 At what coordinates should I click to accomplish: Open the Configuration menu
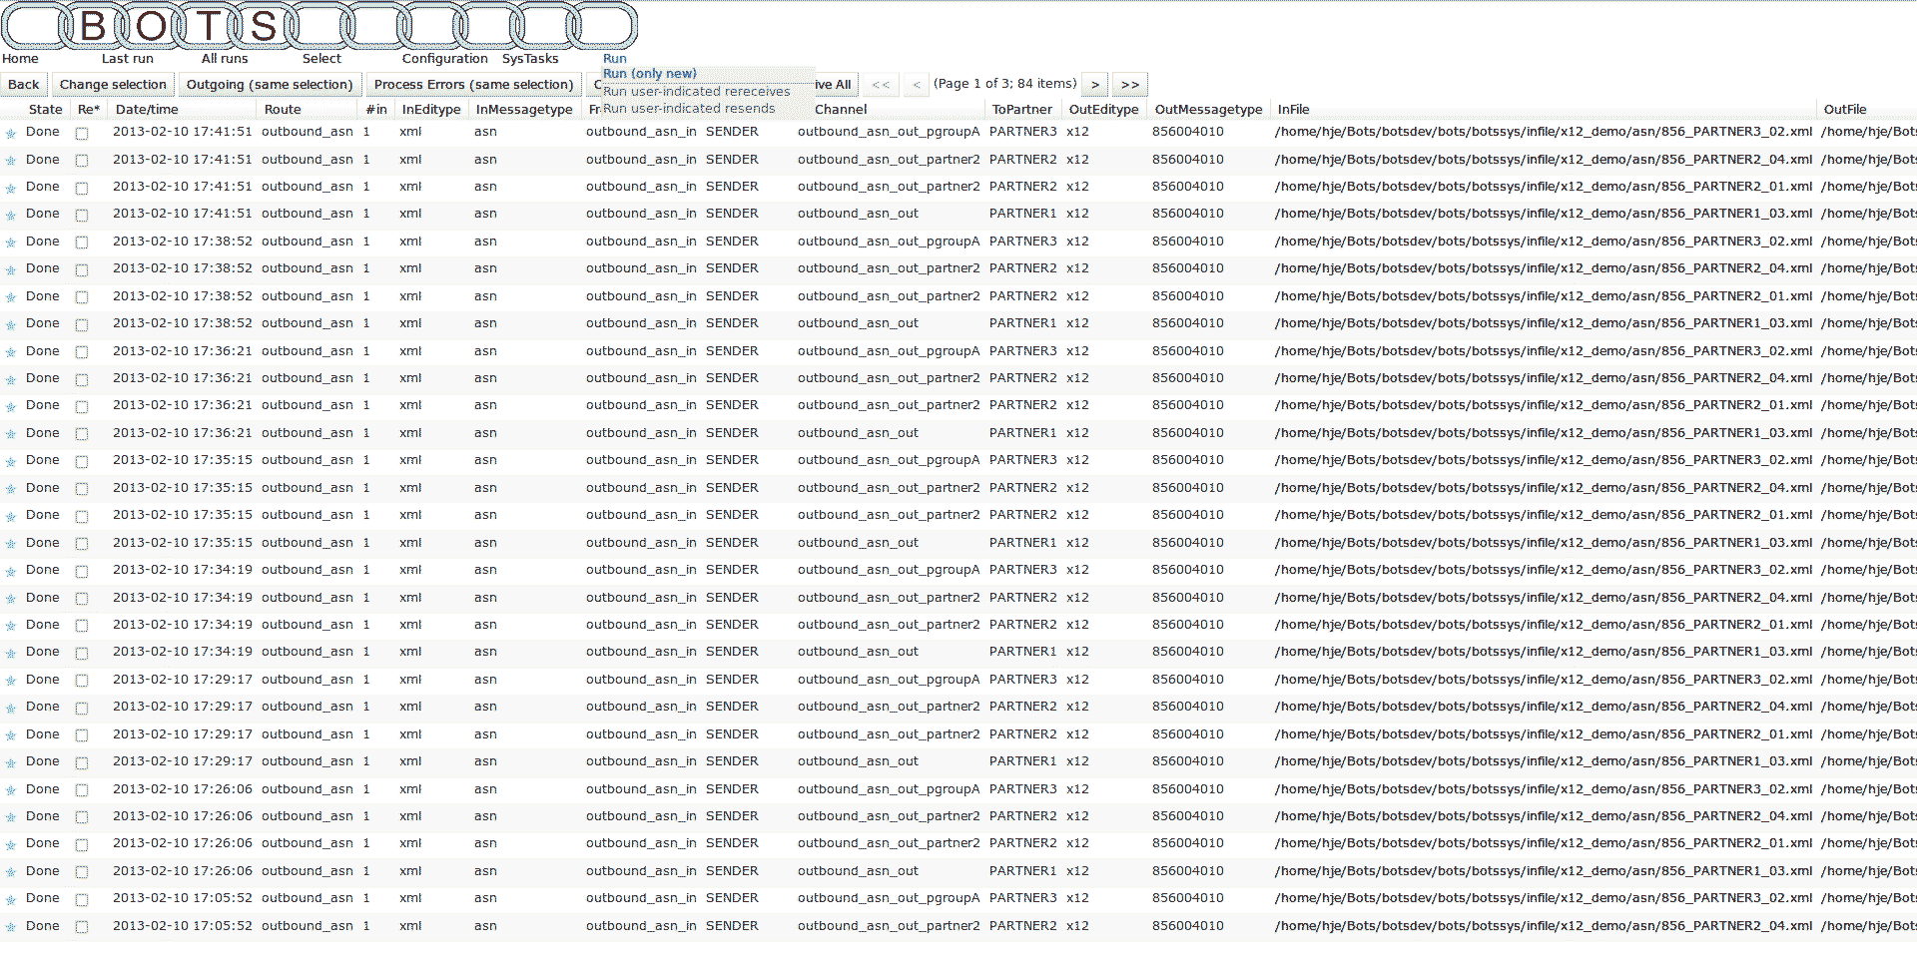pos(445,58)
